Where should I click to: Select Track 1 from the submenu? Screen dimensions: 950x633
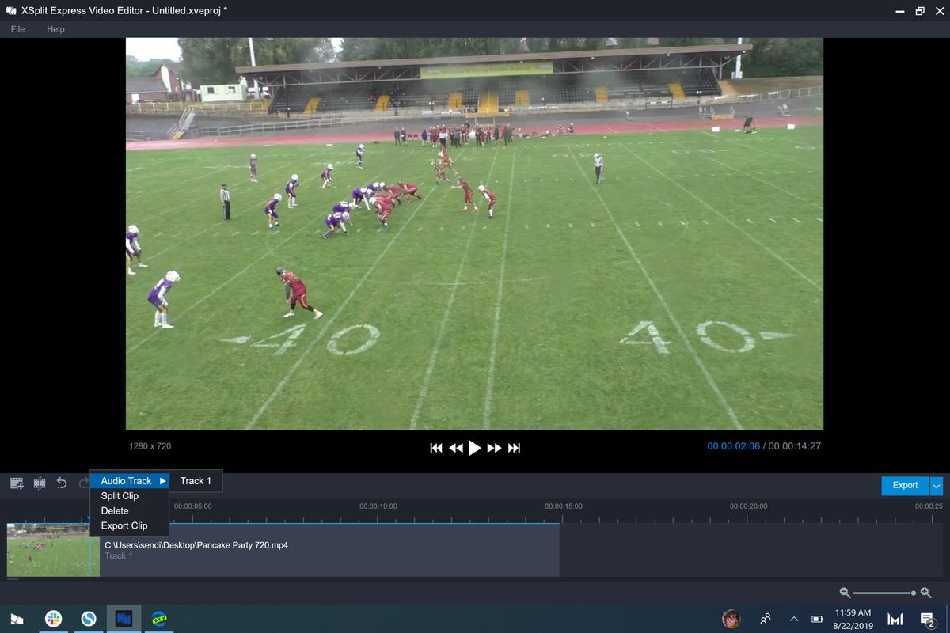(x=196, y=480)
